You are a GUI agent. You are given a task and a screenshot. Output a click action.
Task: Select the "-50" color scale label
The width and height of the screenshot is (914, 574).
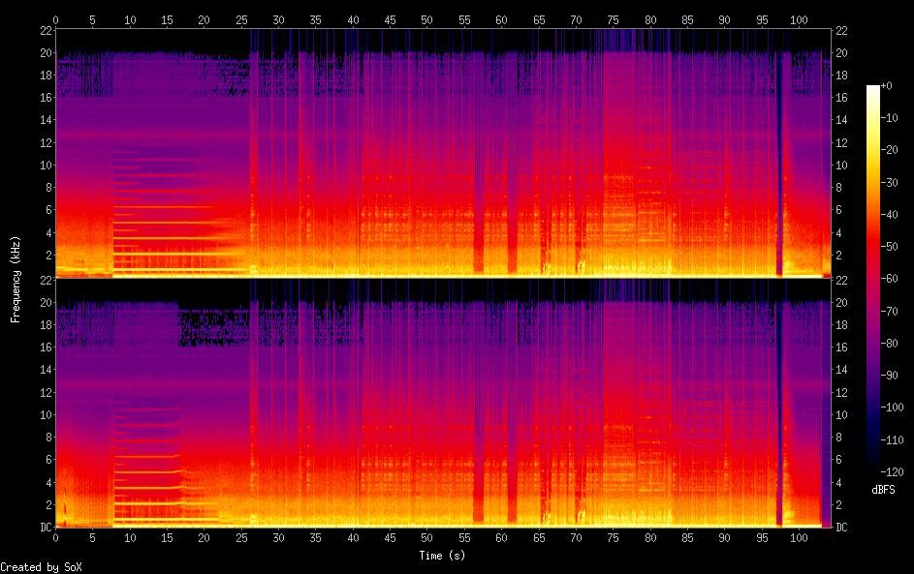tap(889, 247)
